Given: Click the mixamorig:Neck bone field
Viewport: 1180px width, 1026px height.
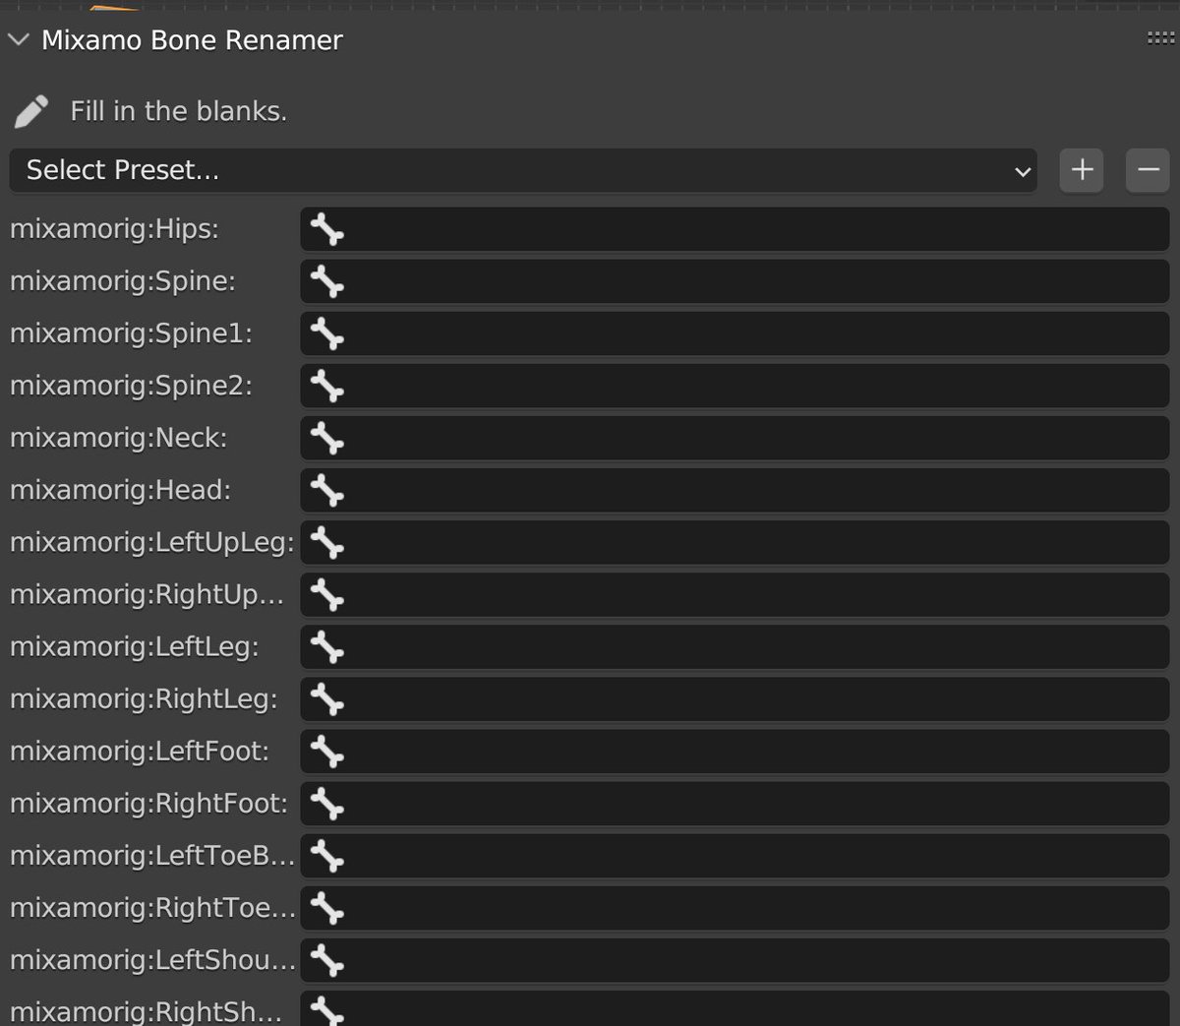Looking at the screenshot, I should [x=735, y=438].
